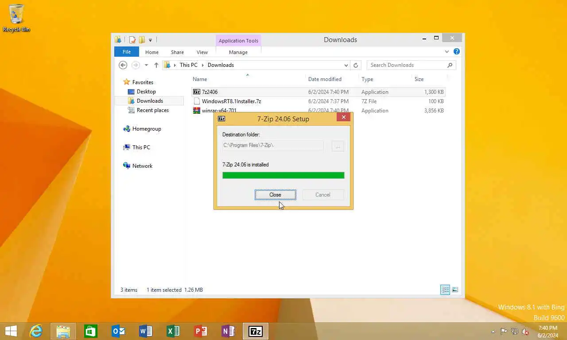Expand the address bar history dropdown
This screenshot has width=567, height=340.
(x=346, y=65)
